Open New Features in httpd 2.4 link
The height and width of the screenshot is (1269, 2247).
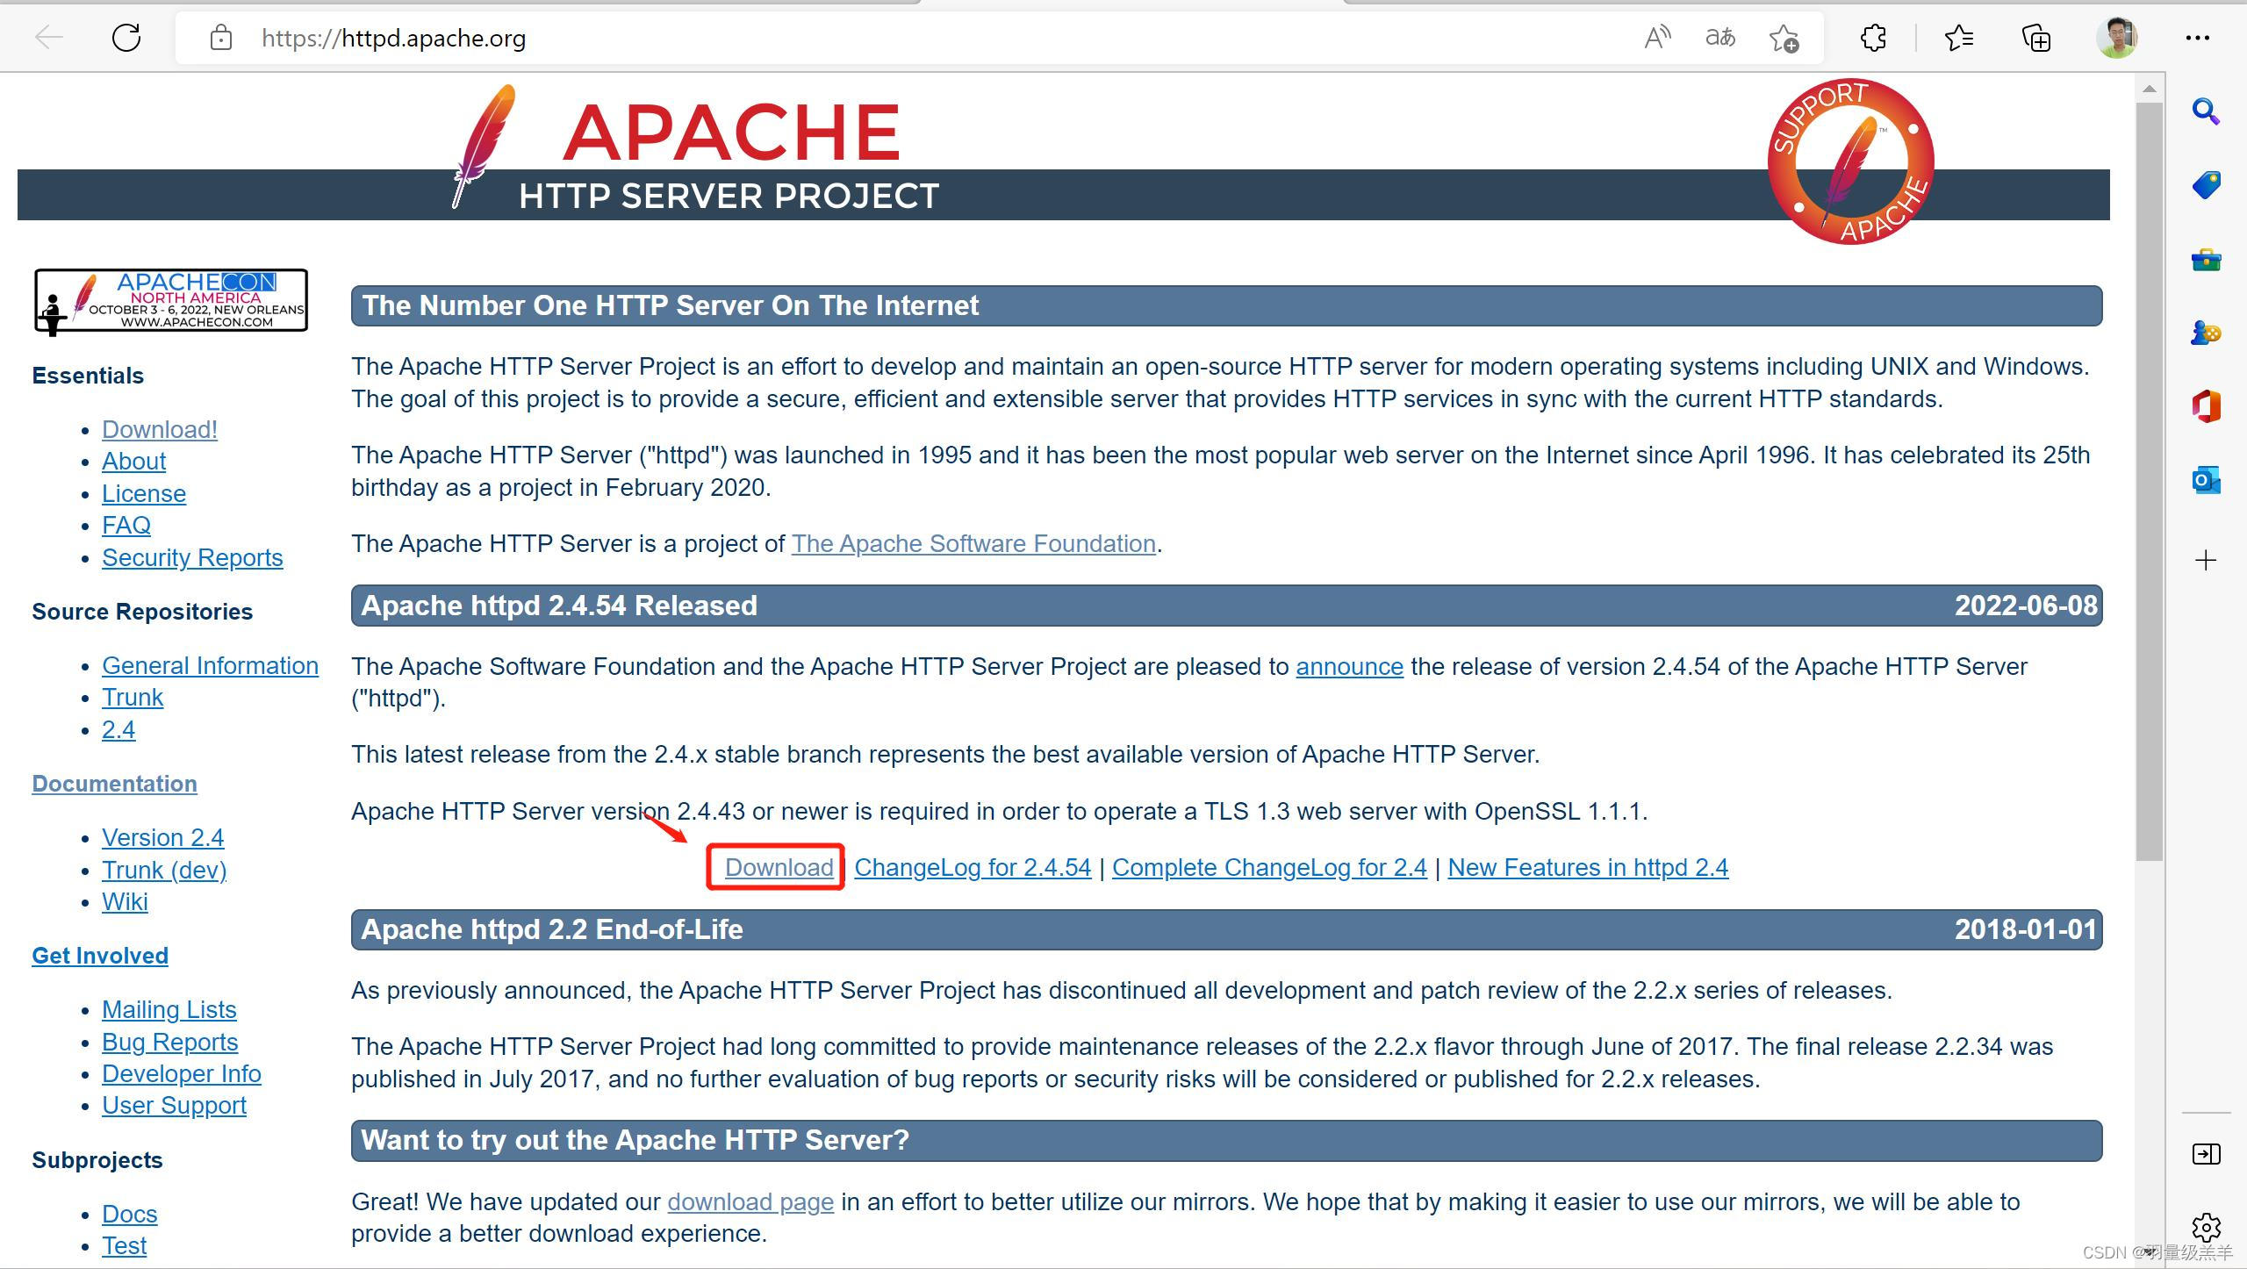click(x=1588, y=867)
